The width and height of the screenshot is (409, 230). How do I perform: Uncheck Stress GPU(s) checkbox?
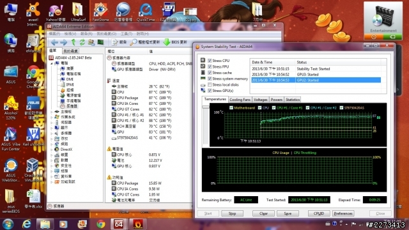click(210, 91)
